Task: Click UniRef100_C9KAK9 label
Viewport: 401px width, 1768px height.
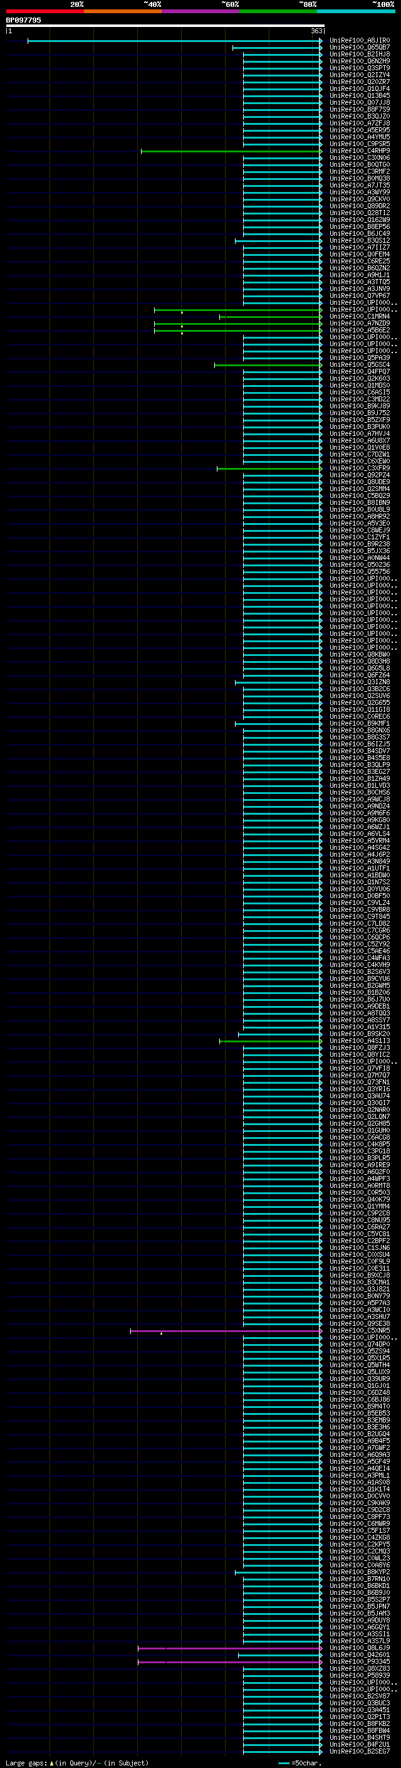Action: tap(360, 1503)
